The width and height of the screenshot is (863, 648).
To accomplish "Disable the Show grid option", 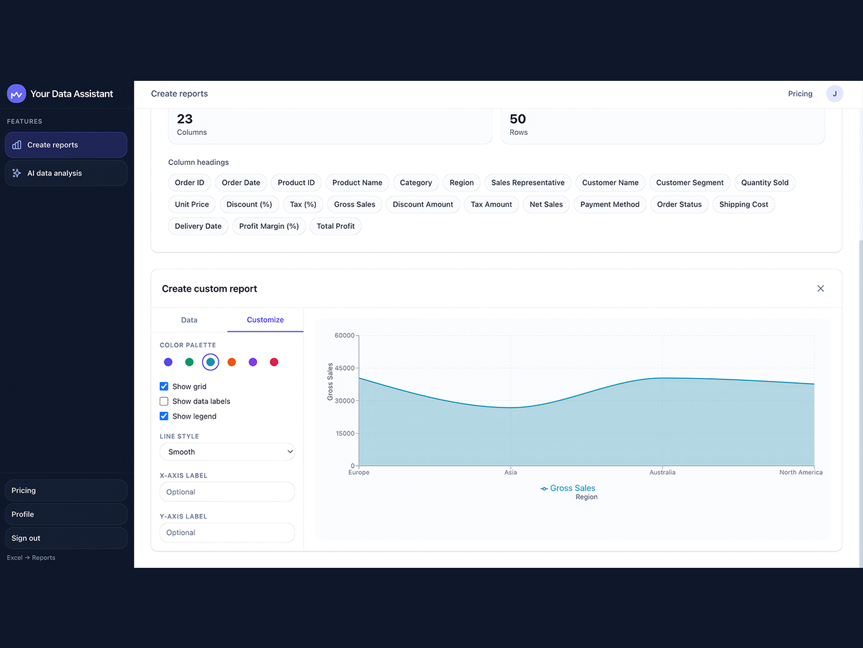I will pos(164,386).
